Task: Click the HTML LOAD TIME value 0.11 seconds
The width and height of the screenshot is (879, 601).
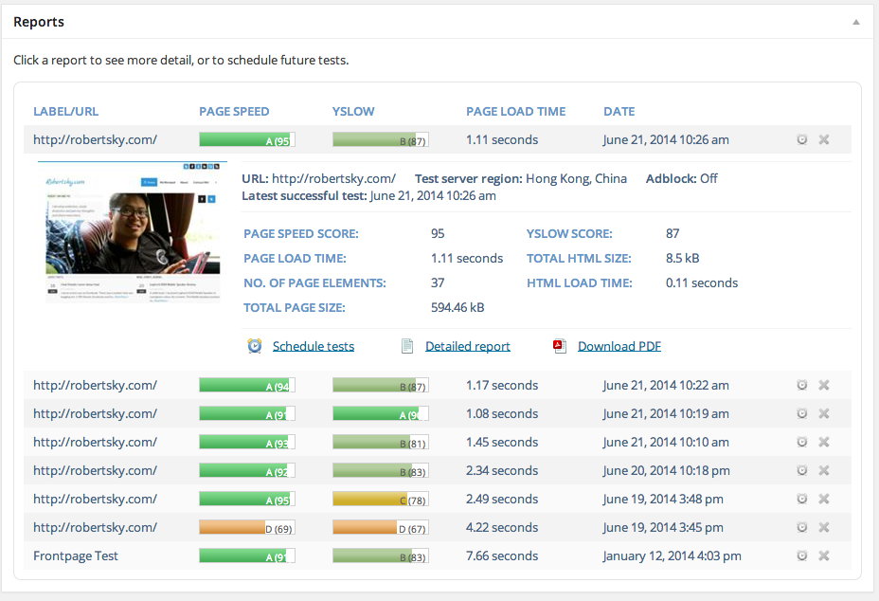Action: coord(702,282)
